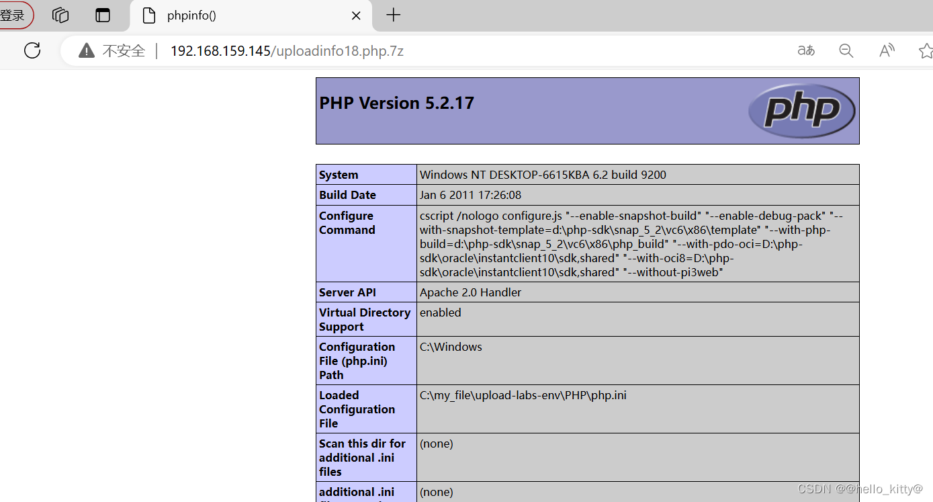Select the Apache 2.0 Handler value

point(470,292)
